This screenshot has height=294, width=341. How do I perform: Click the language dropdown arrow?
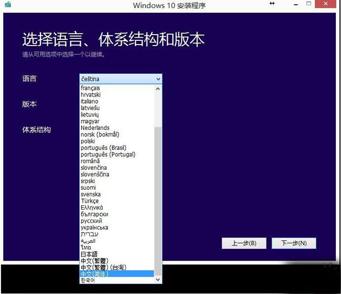[x=158, y=79]
